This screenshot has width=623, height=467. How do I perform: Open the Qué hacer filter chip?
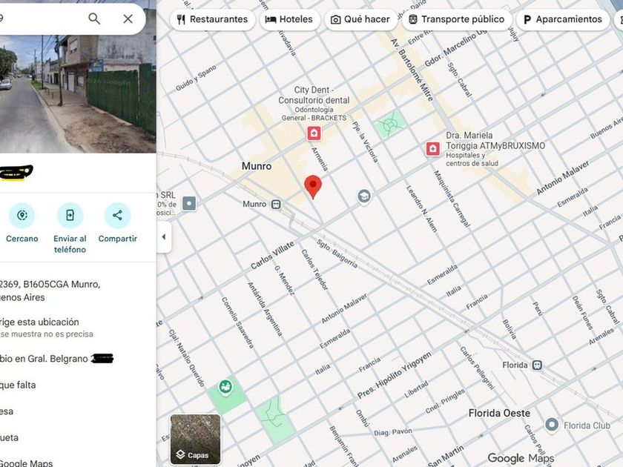click(x=360, y=19)
